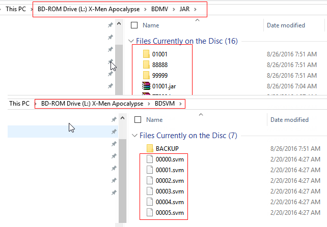Select the file name 00004.svm
This screenshot has width=327, height=227.
[x=170, y=202]
